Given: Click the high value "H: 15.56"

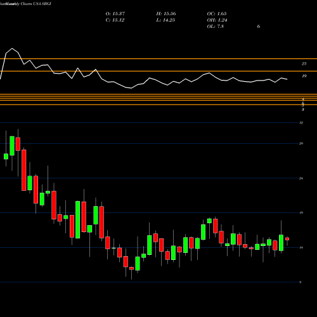Looking at the screenshot, I should (x=166, y=14).
